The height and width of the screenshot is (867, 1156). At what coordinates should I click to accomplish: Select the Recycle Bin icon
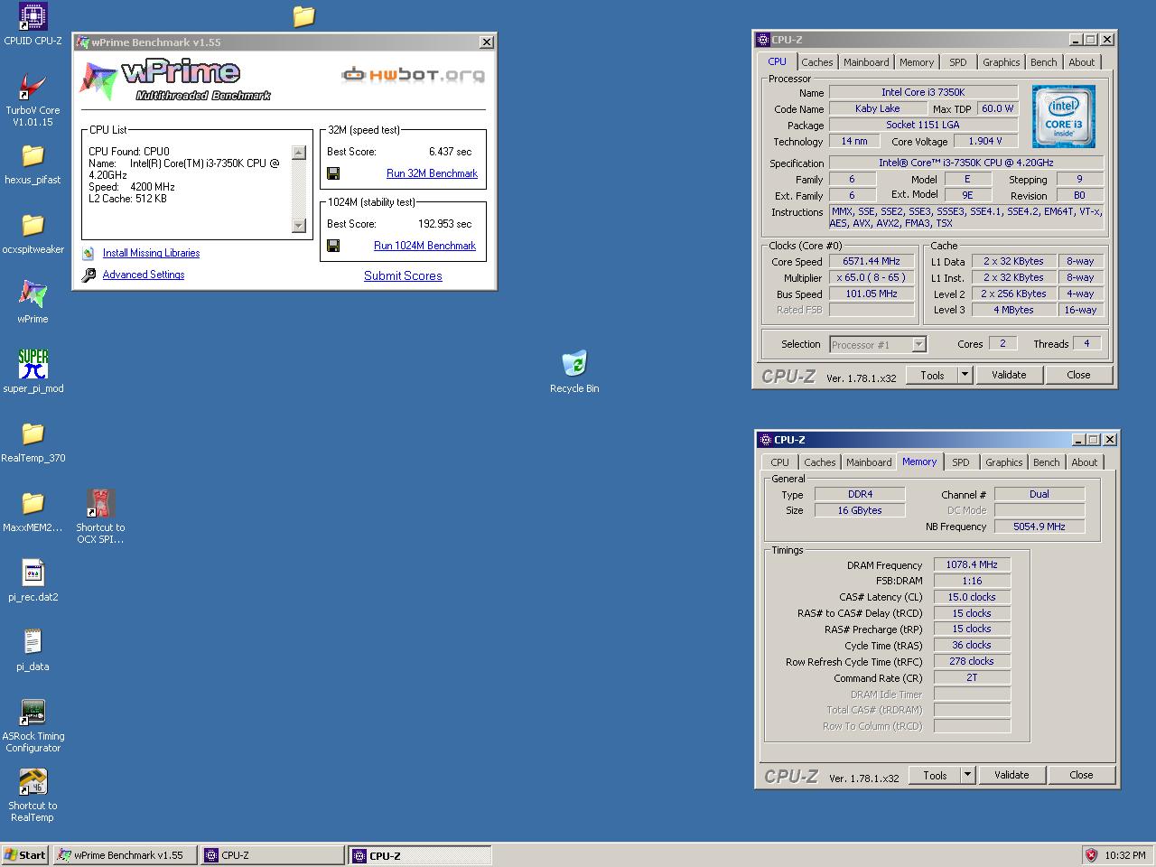click(x=574, y=364)
